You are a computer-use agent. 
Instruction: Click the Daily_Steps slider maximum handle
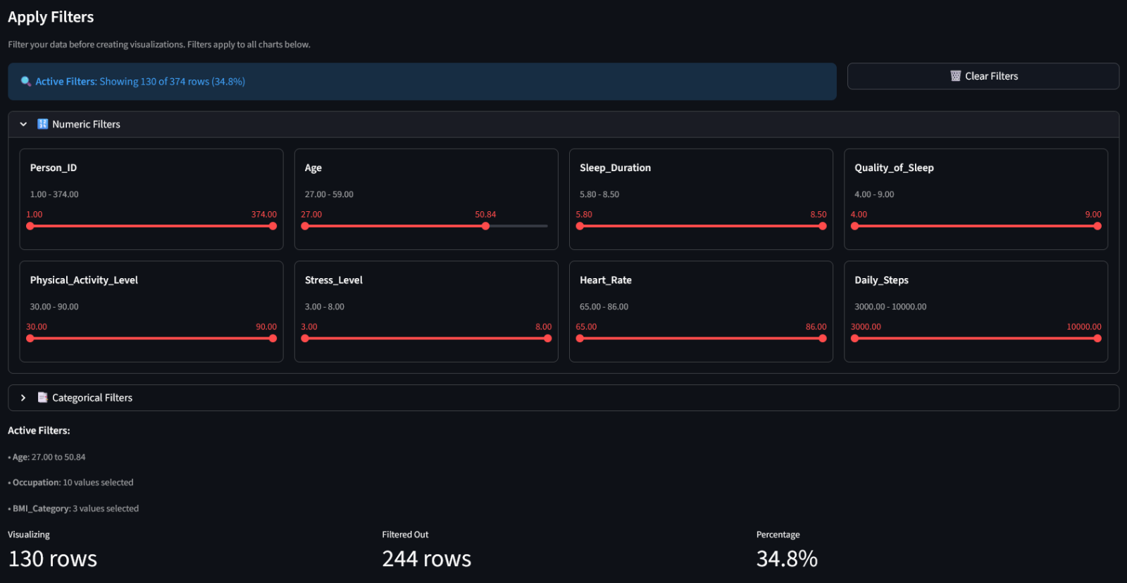pyautogui.click(x=1097, y=339)
